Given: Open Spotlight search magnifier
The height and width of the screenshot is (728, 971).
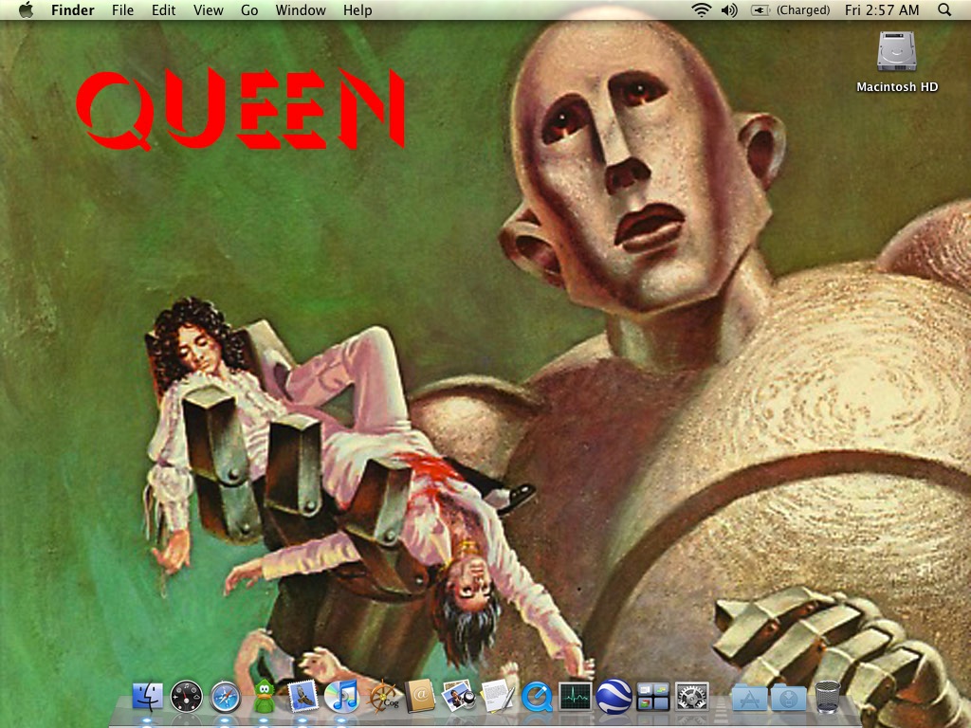Looking at the screenshot, I should [x=944, y=9].
